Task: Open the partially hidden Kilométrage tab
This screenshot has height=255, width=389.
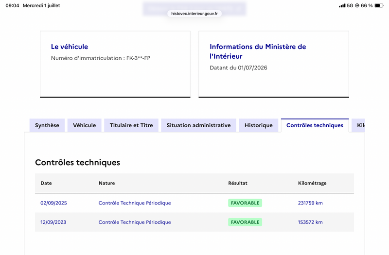Action: pos(358,125)
